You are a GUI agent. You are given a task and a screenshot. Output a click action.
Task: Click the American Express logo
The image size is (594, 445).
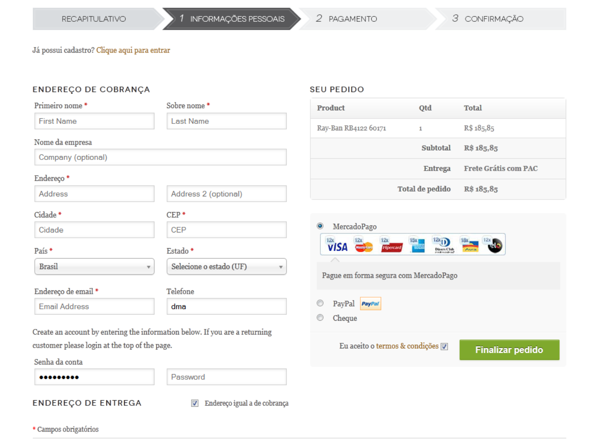pos(418,246)
